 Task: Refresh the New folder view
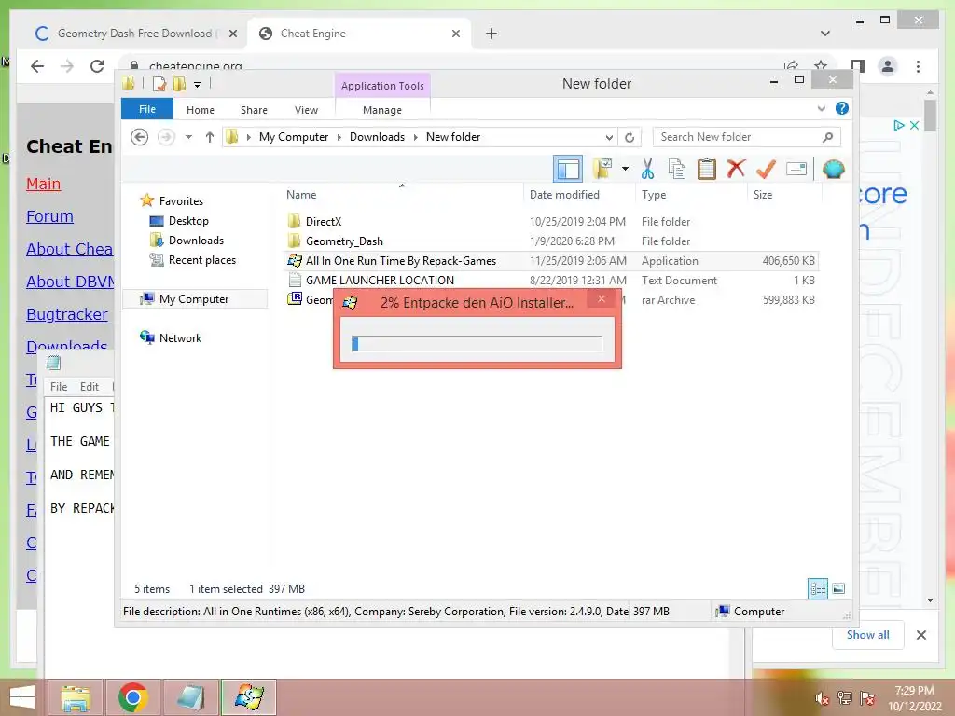point(630,137)
